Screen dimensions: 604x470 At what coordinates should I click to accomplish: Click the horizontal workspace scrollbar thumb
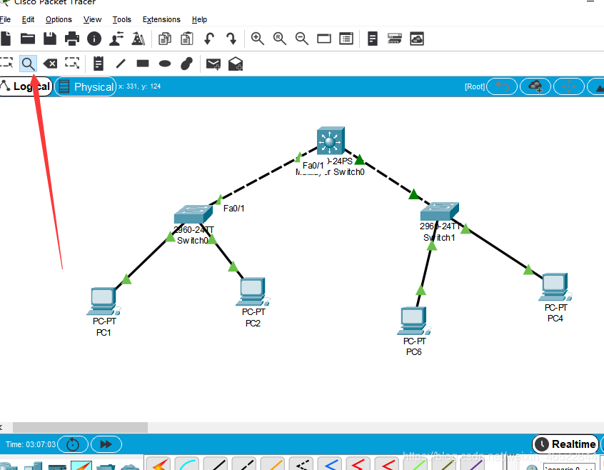80,427
